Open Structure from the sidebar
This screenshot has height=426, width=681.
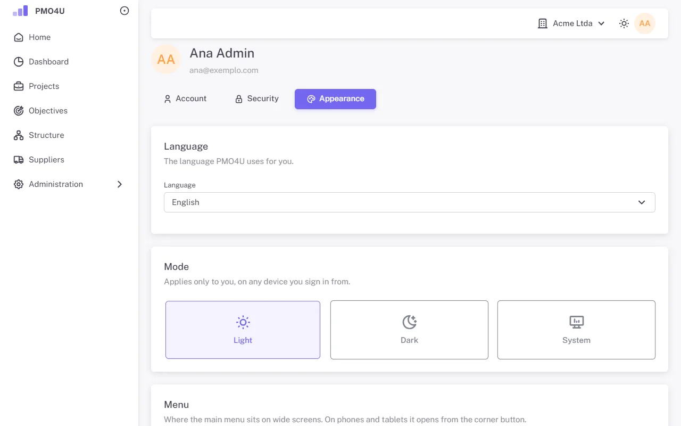69,135
